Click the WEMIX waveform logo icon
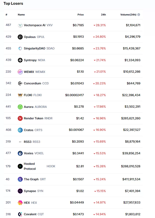 pyautogui.click(x=20, y=72)
